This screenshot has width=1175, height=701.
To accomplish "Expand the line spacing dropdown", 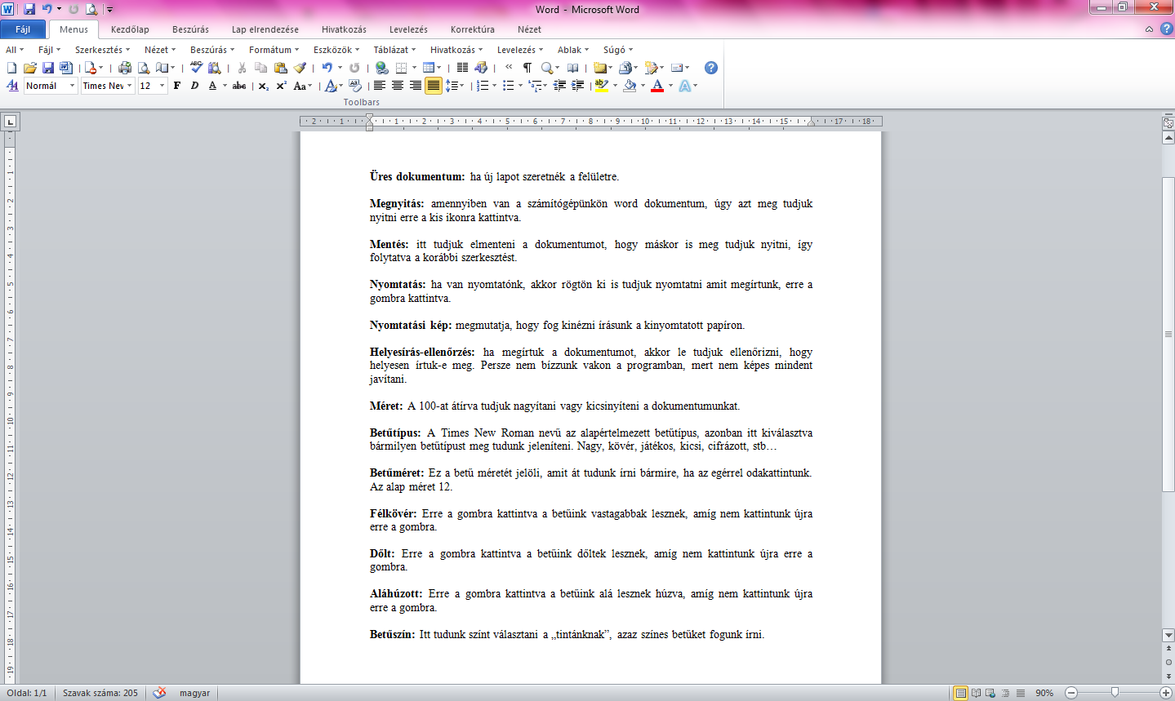I will click(x=462, y=86).
